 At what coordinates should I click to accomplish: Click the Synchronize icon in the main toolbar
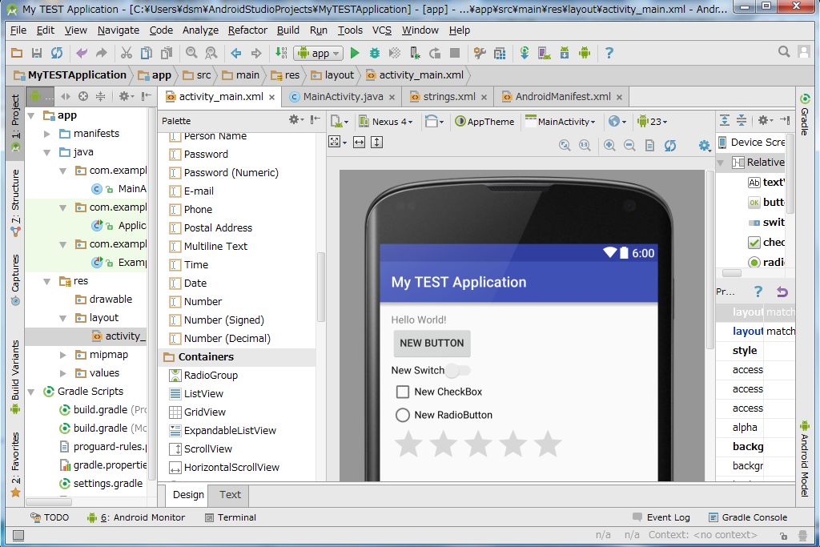(57, 53)
